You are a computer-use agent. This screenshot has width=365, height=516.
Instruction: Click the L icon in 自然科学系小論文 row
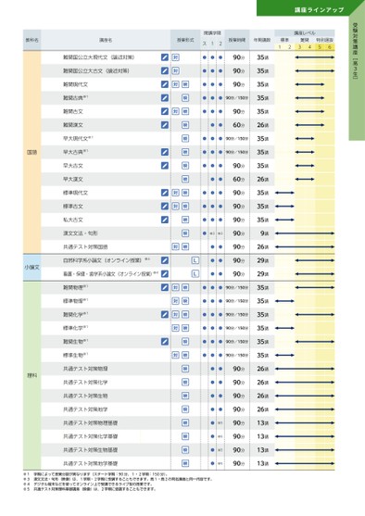(x=195, y=260)
